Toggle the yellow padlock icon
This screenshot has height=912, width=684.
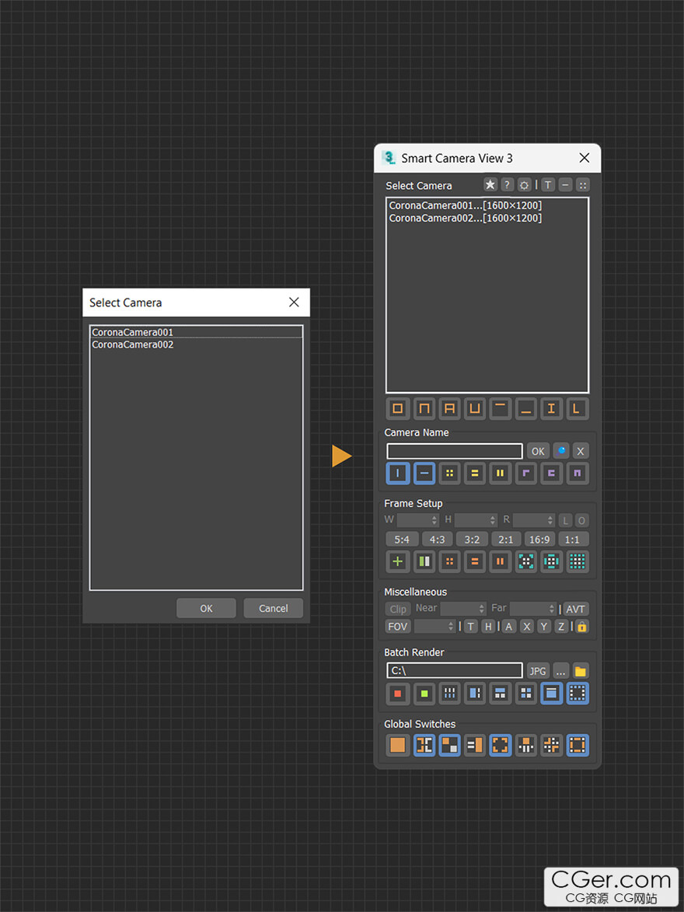[581, 627]
